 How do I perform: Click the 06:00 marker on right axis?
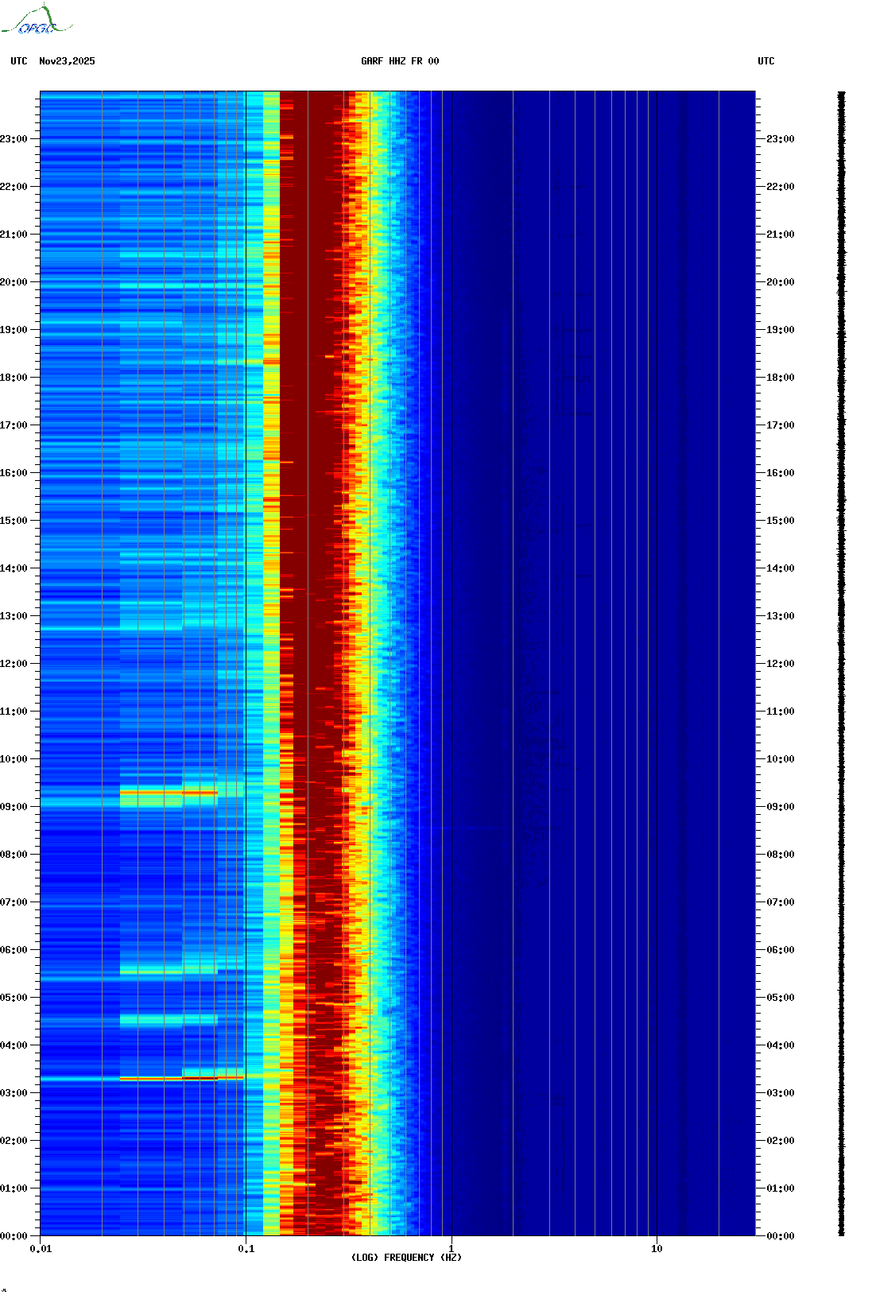tap(780, 950)
